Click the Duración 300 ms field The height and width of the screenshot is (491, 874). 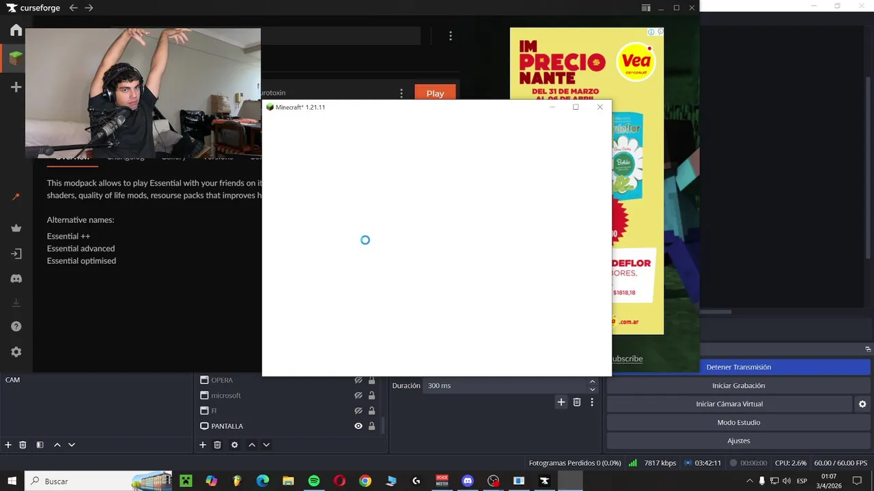510,385
